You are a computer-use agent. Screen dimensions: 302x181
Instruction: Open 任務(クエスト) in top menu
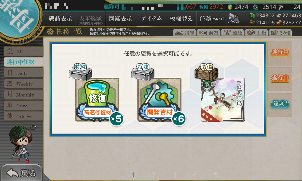212,19
